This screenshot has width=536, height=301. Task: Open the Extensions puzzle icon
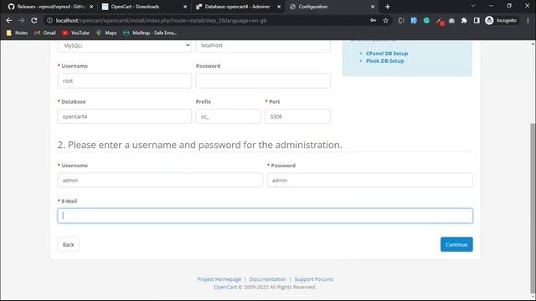[x=464, y=20]
